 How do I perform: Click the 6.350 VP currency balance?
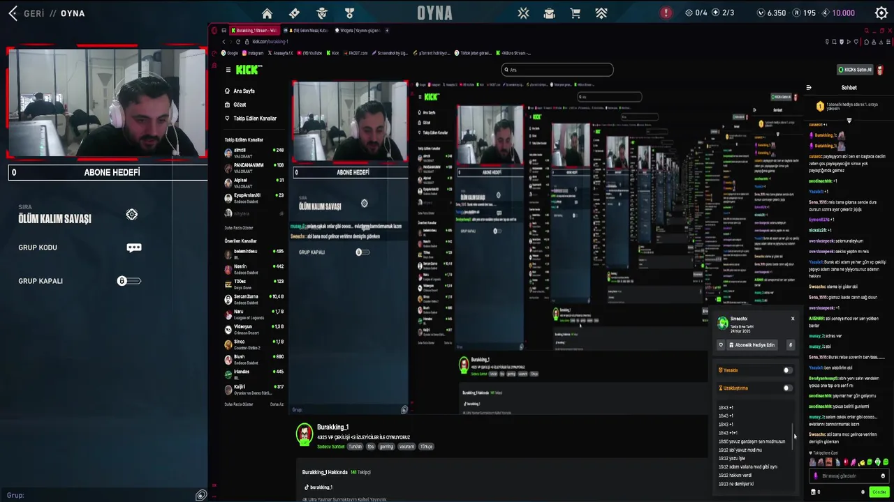772,13
